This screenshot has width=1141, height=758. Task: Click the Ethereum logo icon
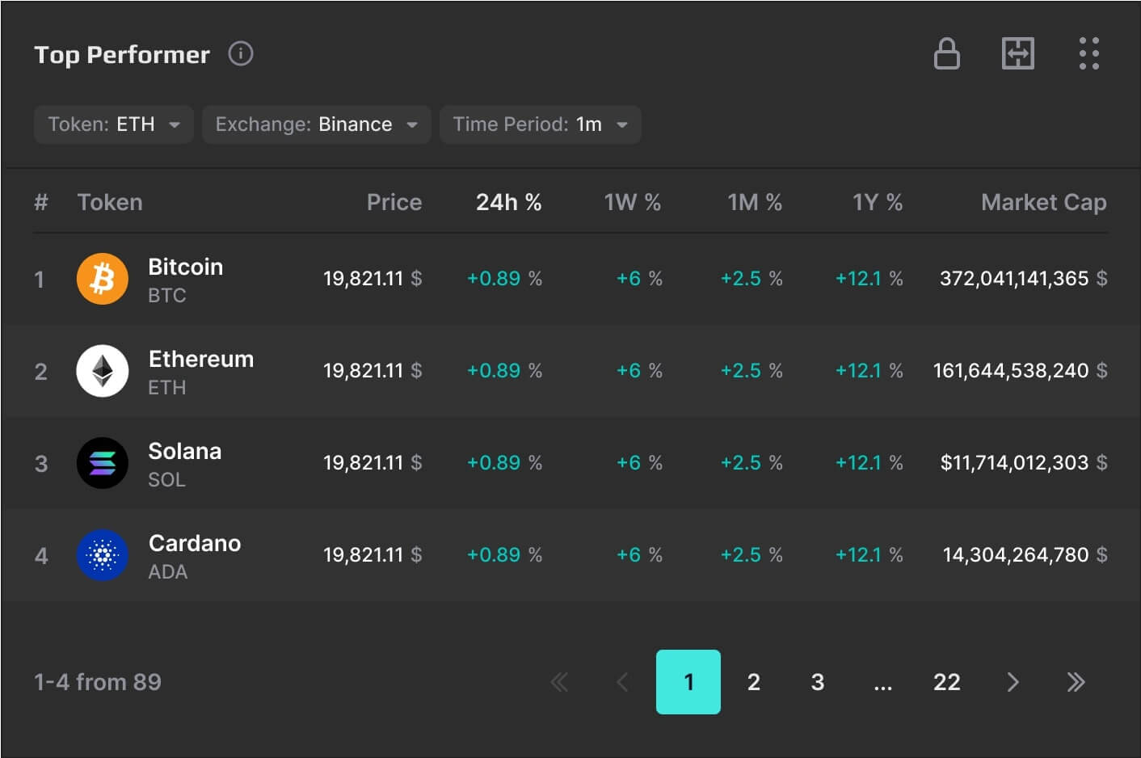103,372
